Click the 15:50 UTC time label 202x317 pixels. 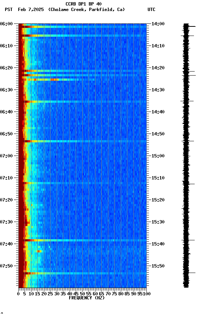point(158,266)
